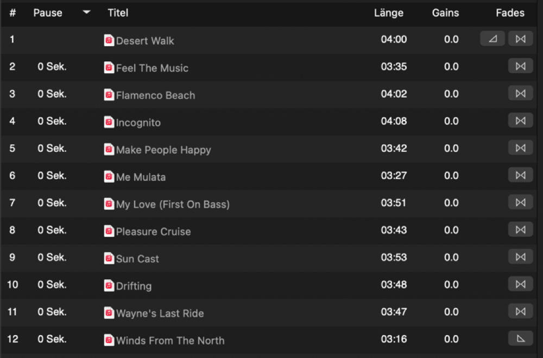Click the fade-in icon for Desert Walk
The width and height of the screenshot is (543, 358).
[x=492, y=39]
